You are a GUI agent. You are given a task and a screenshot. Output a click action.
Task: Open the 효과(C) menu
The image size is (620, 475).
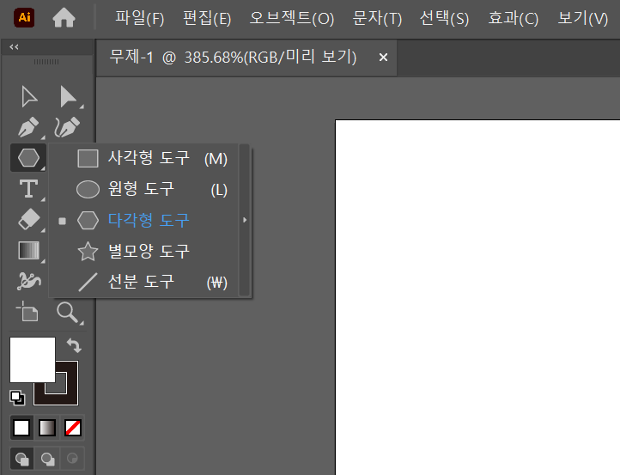(514, 18)
